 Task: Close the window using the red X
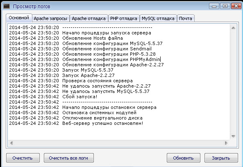tap(236, 6)
